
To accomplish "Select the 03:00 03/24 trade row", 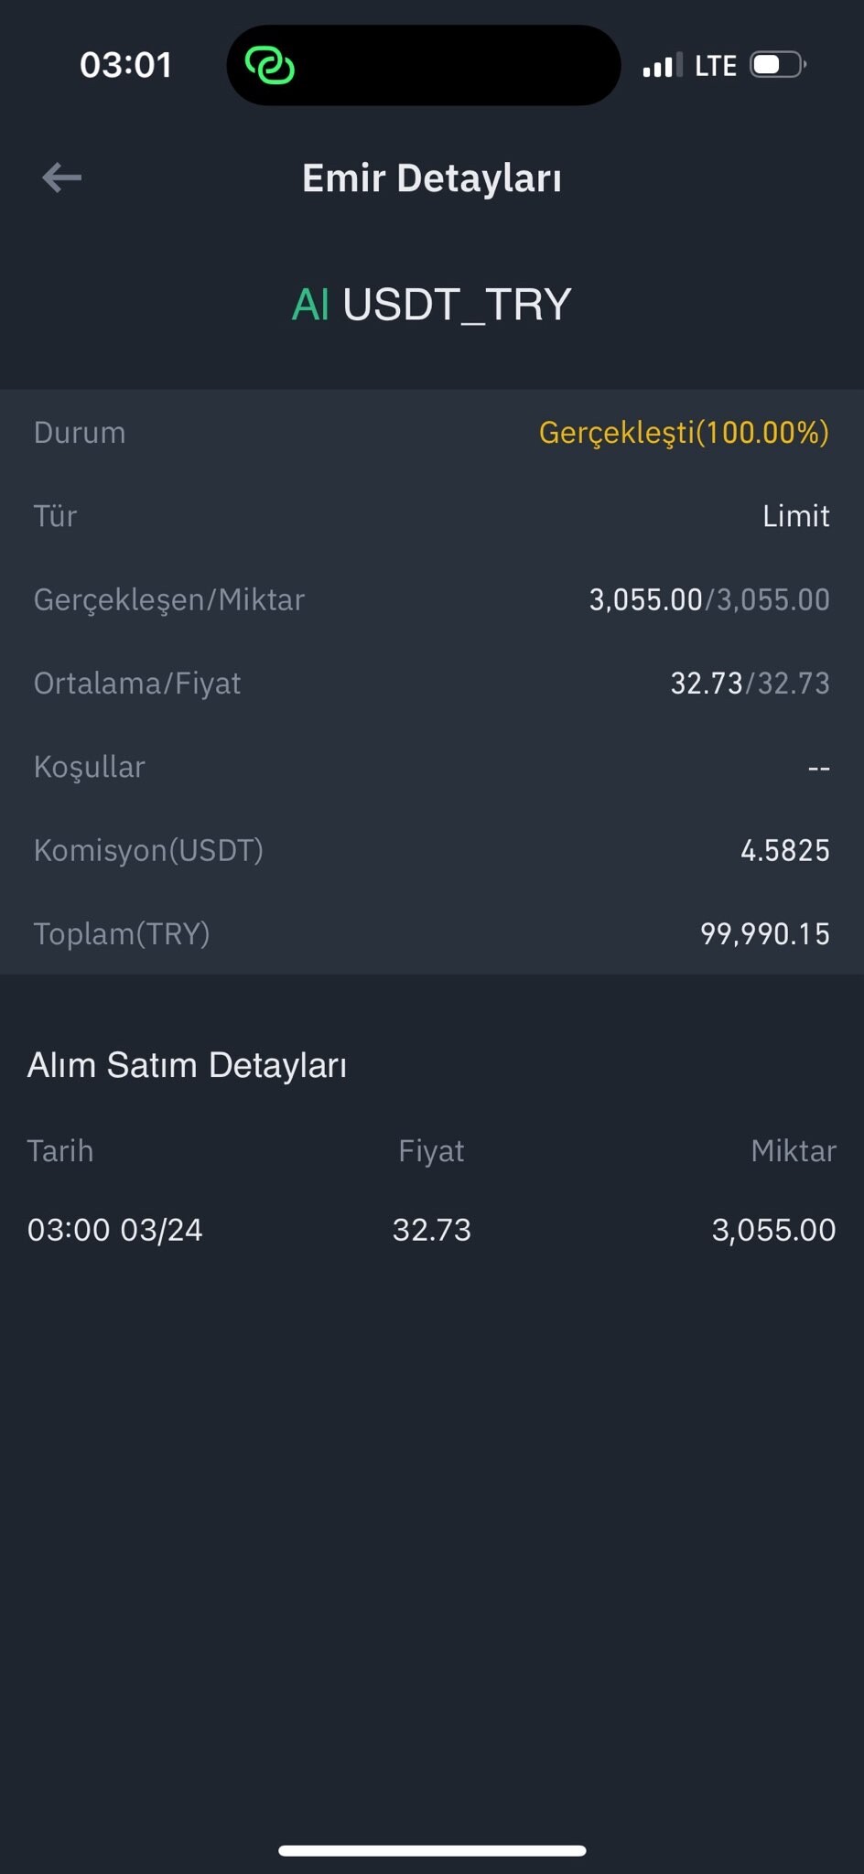I will pyautogui.click(x=432, y=1230).
